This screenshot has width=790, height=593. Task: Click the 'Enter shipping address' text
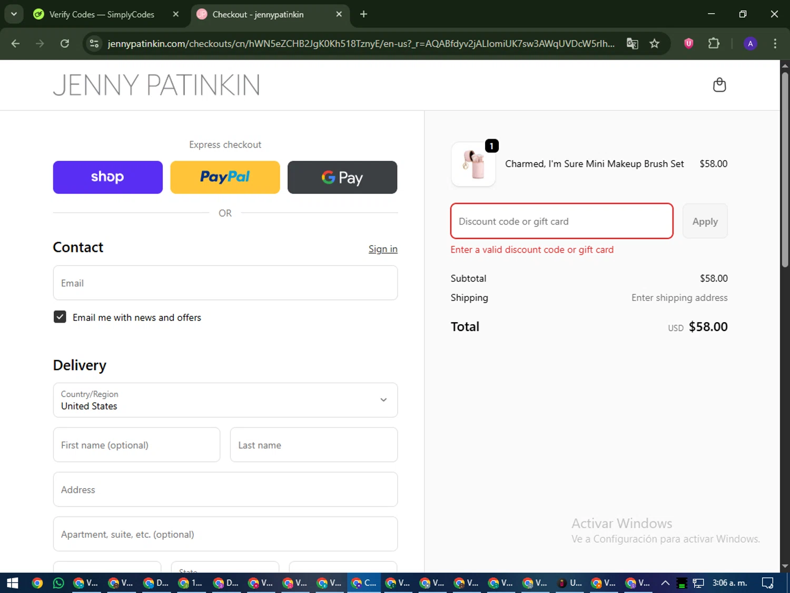pyautogui.click(x=679, y=298)
